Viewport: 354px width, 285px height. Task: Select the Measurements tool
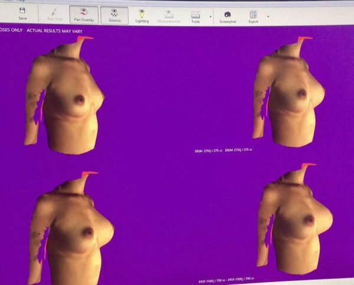(x=169, y=15)
